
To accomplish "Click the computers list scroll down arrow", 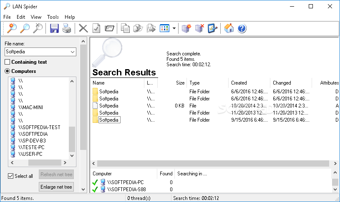I will point(72,155).
